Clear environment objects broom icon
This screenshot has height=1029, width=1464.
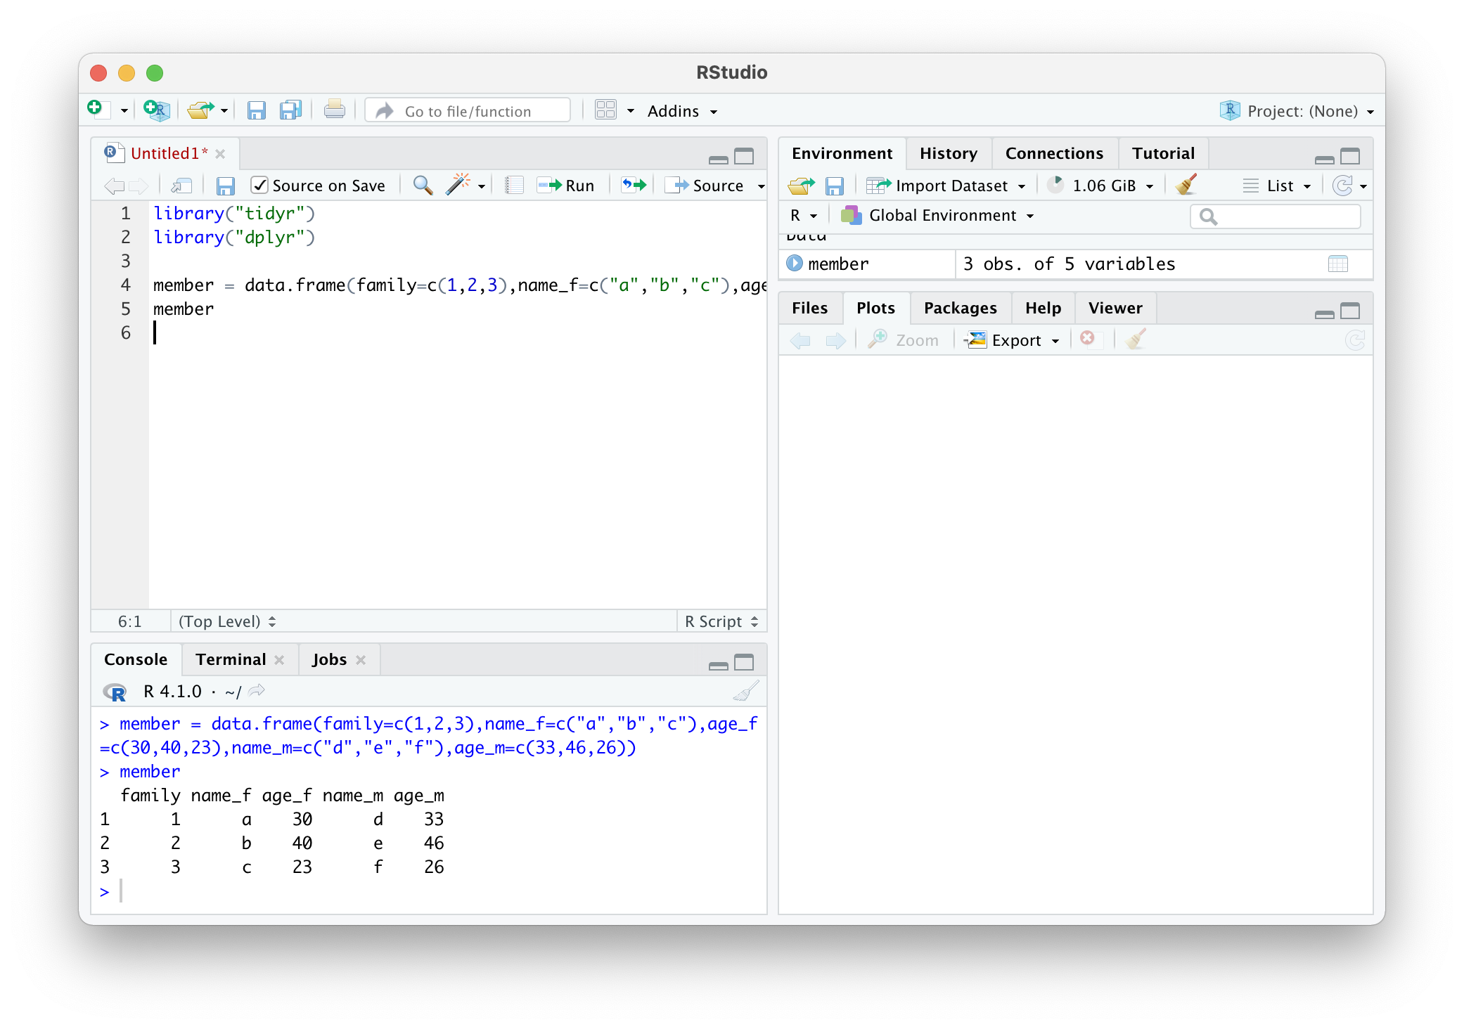click(1187, 185)
